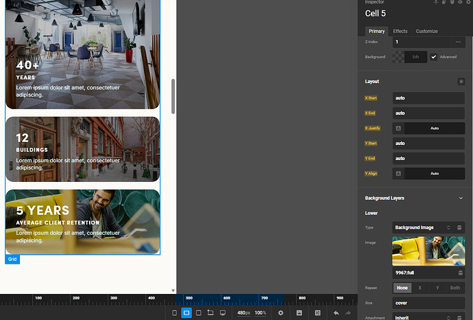
Task: Click the Y End label
Action: 370,159
